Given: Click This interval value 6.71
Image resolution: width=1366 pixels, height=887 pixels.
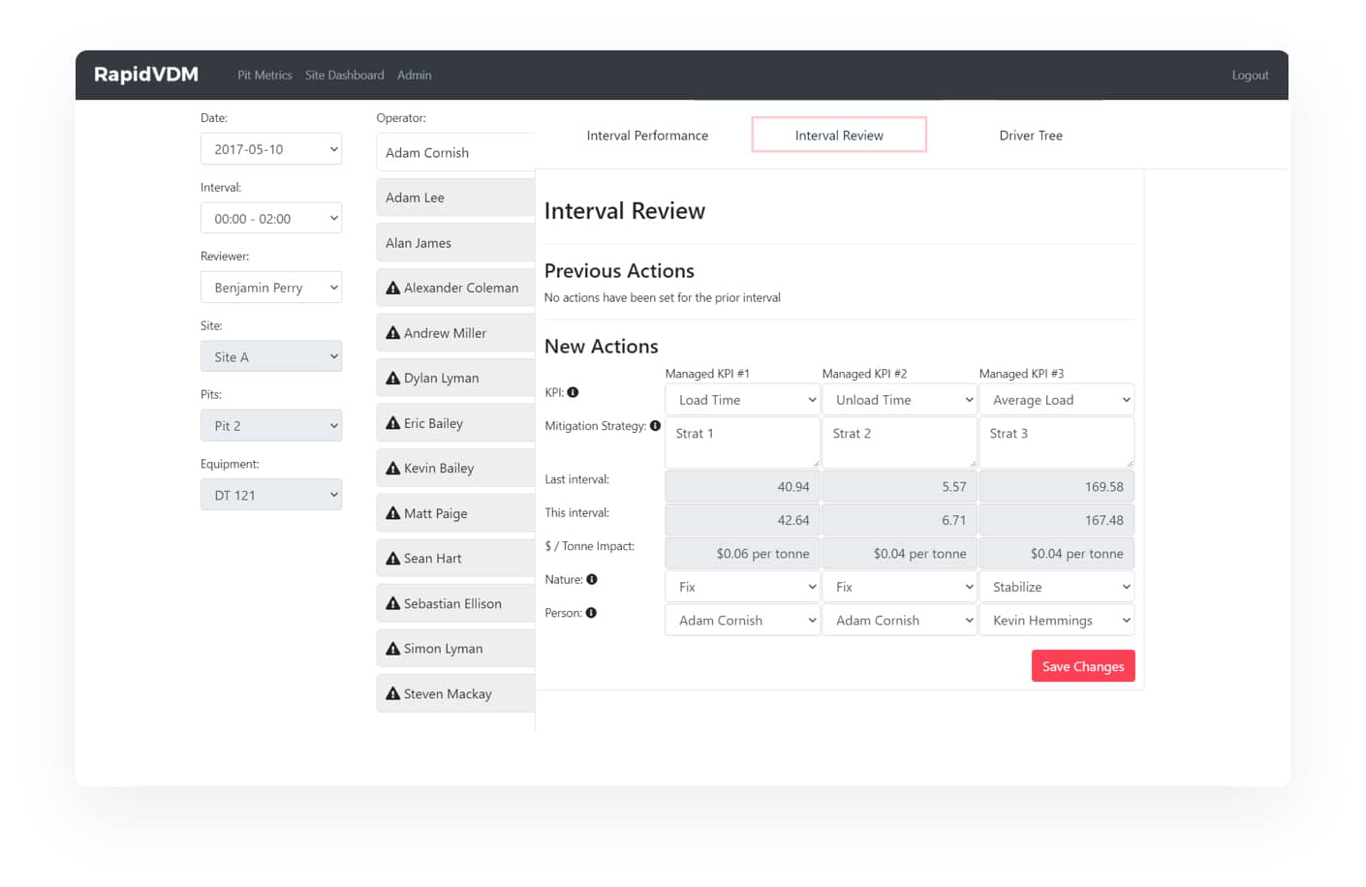Looking at the screenshot, I should click(899, 520).
